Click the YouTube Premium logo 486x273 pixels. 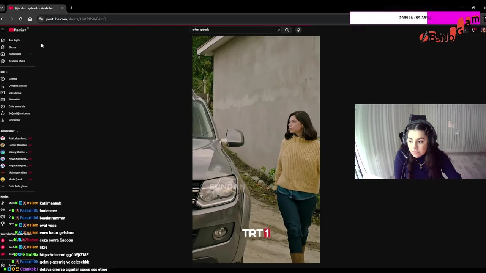point(18,30)
